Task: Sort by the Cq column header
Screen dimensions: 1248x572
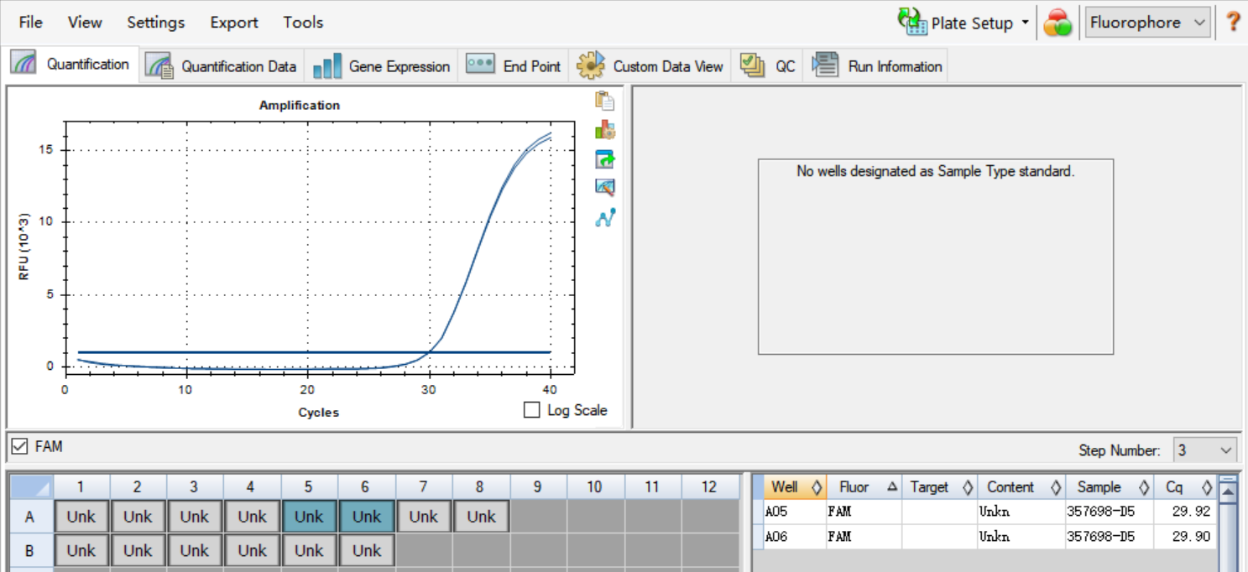Action: (x=1185, y=487)
